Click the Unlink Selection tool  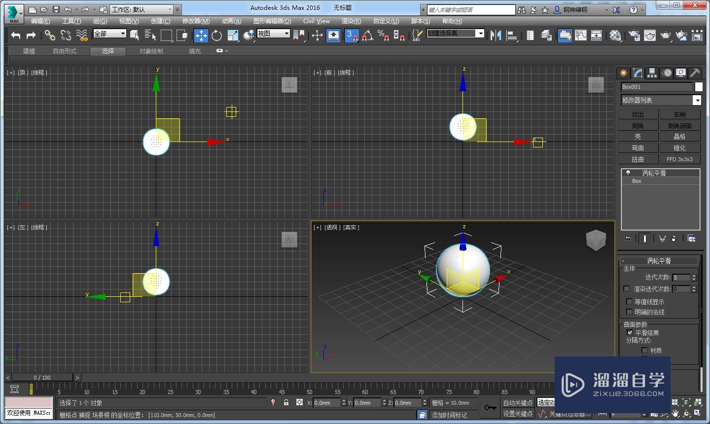coord(66,35)
